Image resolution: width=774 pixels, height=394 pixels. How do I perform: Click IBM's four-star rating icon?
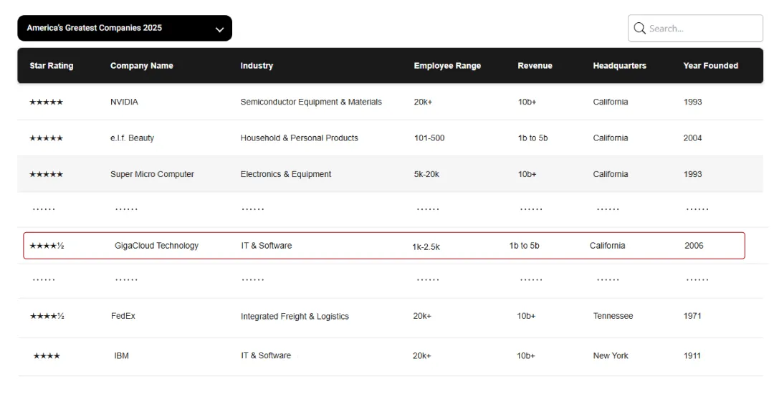[47, 356]
